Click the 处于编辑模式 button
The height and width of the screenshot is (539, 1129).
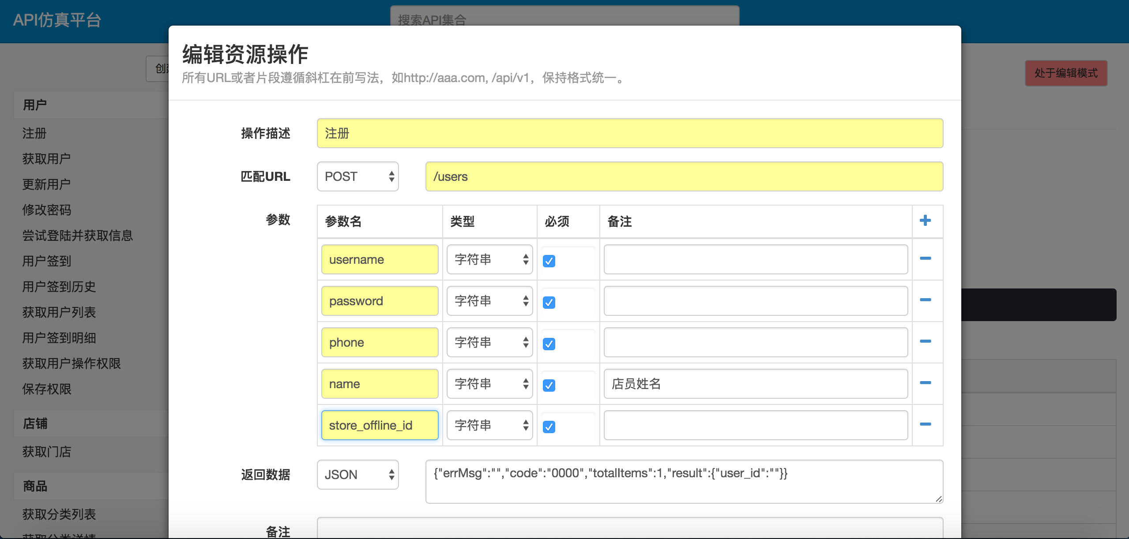click(x=1065, y=73)
